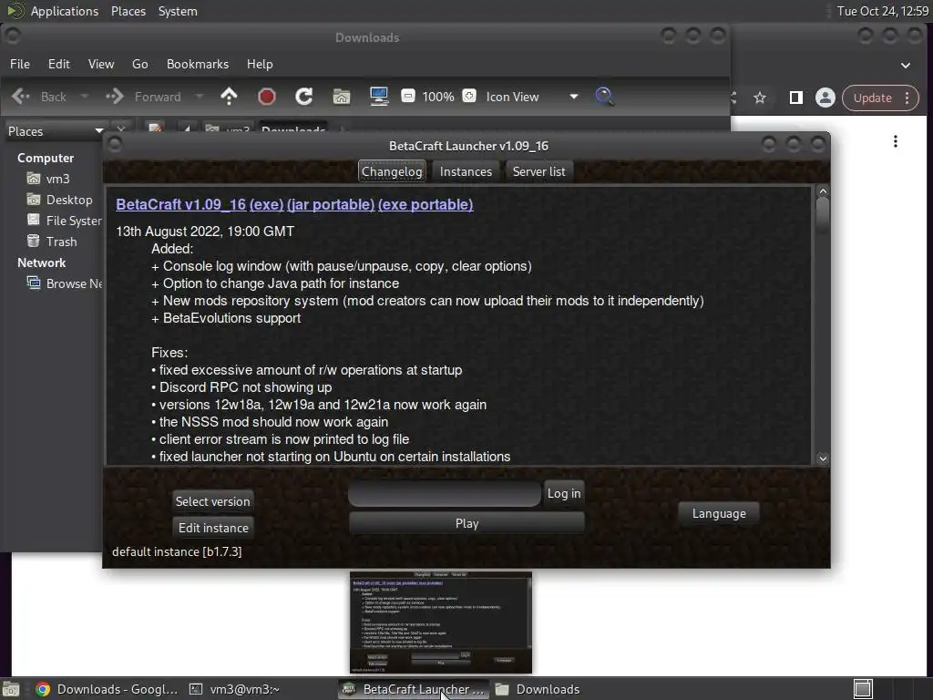
Task: Open Browse Network in sidebar
Action: pyautogui.click(x=65, y=283)
